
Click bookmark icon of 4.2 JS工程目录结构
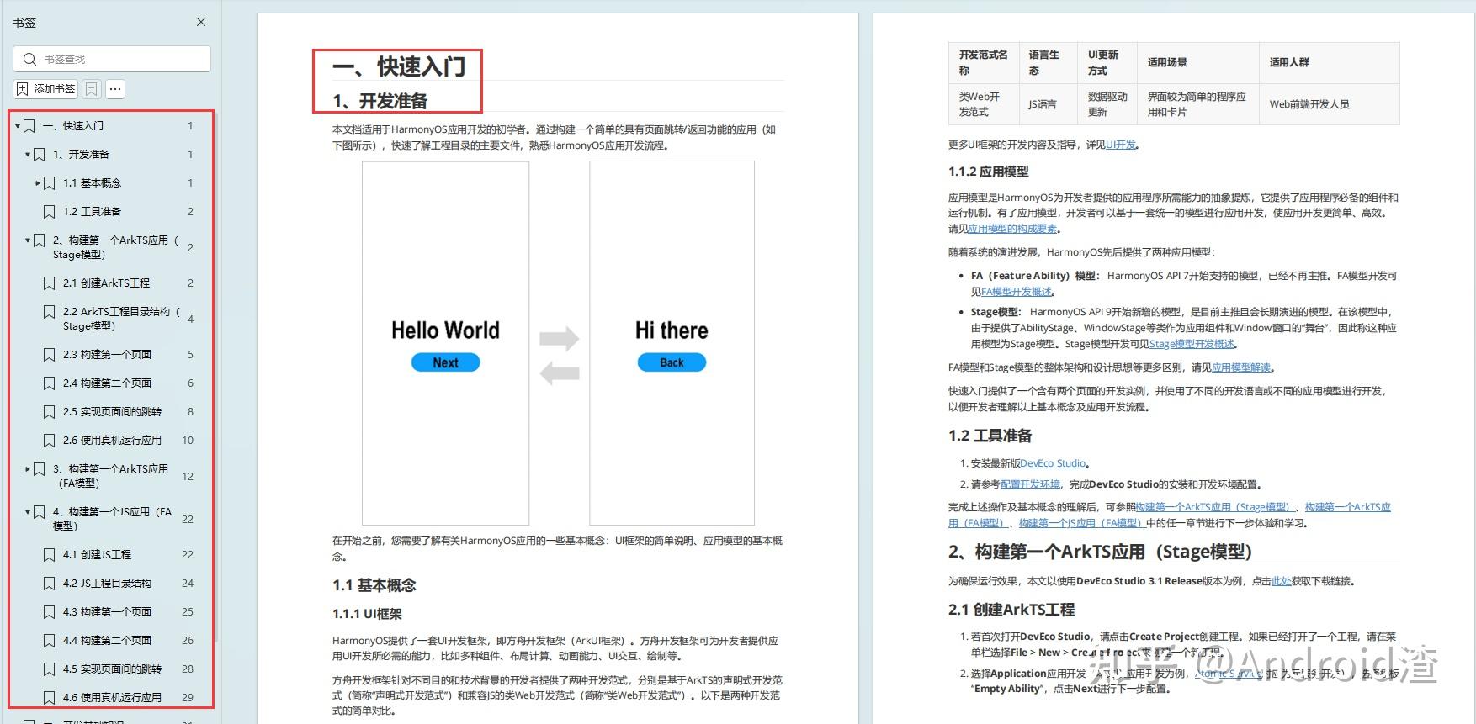(x=50, y=583)
